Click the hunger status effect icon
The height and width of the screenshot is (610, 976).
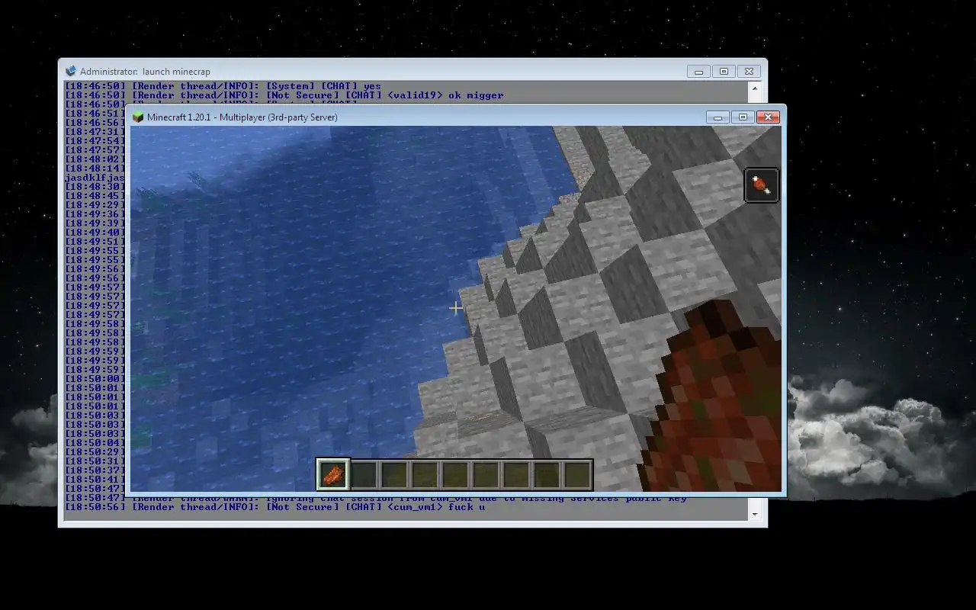762,185
